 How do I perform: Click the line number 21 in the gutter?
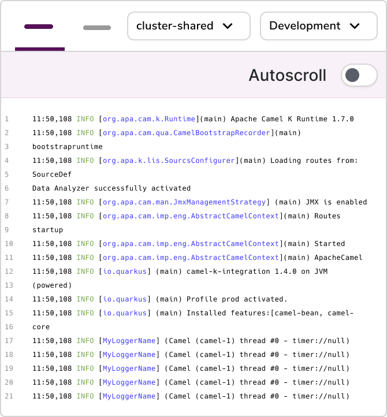(x=8, y=396)
